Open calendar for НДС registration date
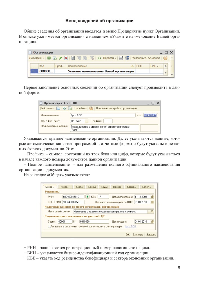Image resolution: width=199 pixels, height=281 pixels. click(152, 202)
